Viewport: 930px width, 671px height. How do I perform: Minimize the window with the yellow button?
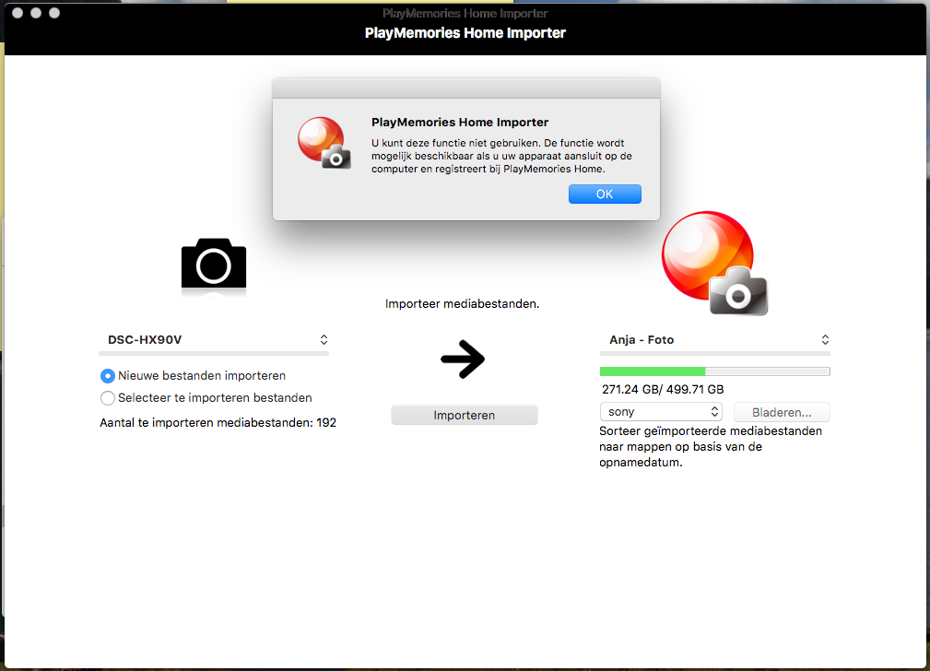[36, 14]
